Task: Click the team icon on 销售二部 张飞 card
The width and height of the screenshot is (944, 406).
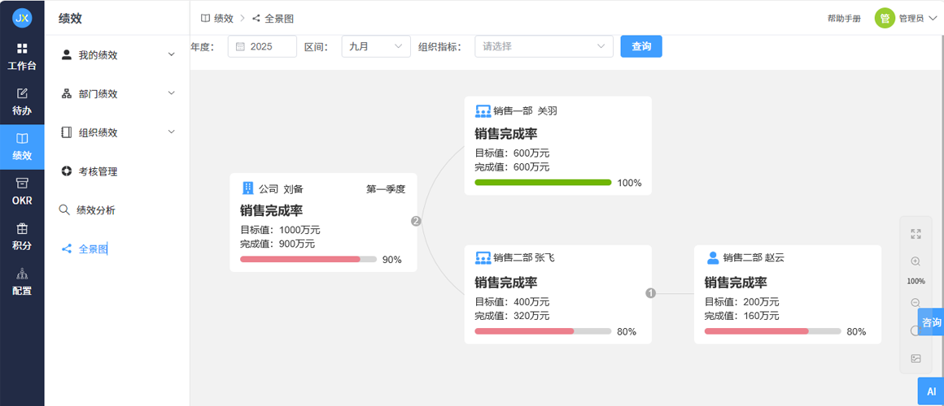Action: (483, 257)
